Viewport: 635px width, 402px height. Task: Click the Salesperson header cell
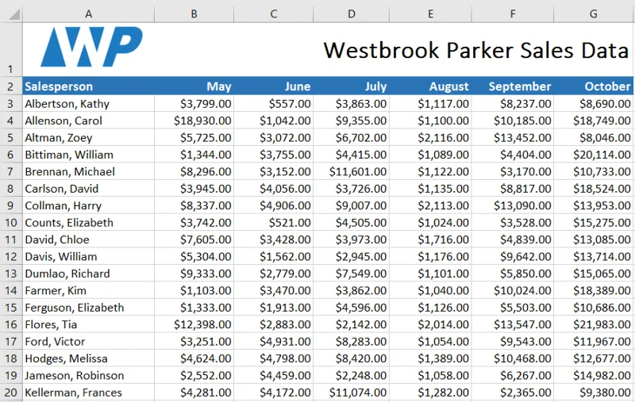pyautogui.click(x=88, y=86)
